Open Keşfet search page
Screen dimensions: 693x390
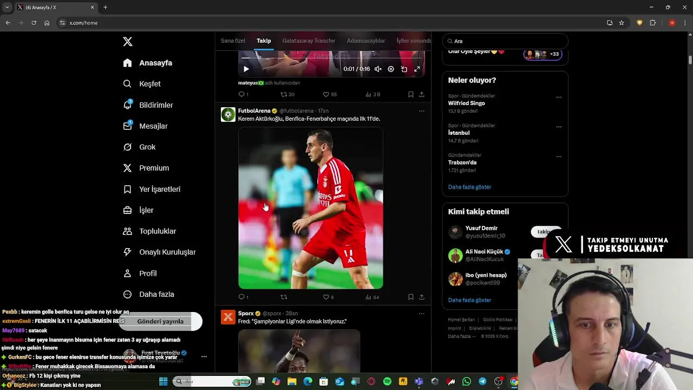[142, 84]
